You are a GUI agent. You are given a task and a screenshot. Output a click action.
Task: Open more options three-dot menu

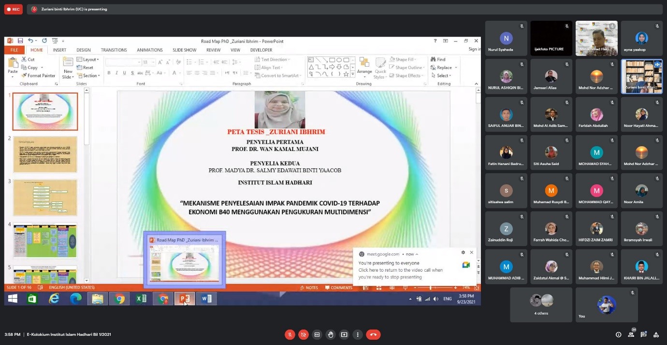[x=358, y=334]
